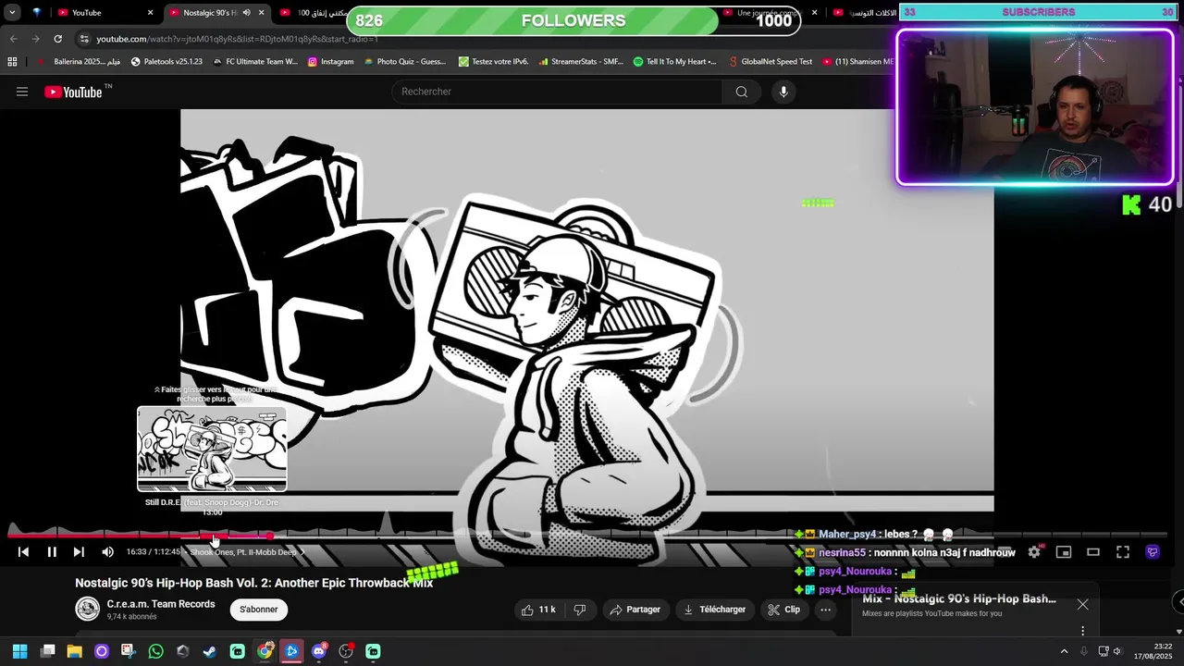Viewport: 1184px width, 666px height.
Task: View site information icon in address bar
Action: coord(84,39)
